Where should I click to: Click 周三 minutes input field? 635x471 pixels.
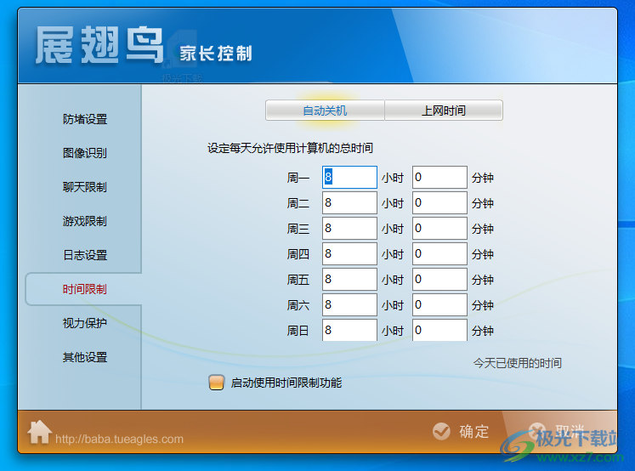tap(439, 228)
